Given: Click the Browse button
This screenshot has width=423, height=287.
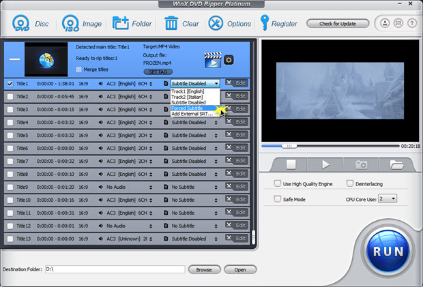Looking at the screenshot, I should pos(204,269).
